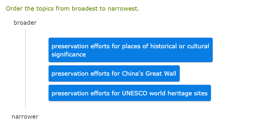
Task: Select the 'places of historical or cultural significance' tile
Action: tap(130, 50)
